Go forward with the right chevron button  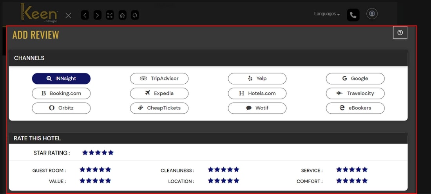click(98, 15)
